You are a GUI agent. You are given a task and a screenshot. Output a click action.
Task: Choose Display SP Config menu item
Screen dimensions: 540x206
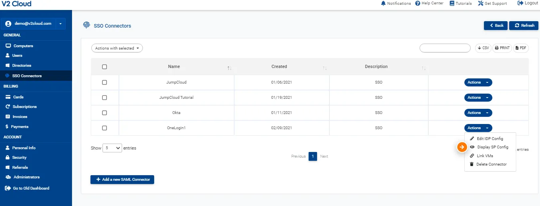(x=492, y=147)
